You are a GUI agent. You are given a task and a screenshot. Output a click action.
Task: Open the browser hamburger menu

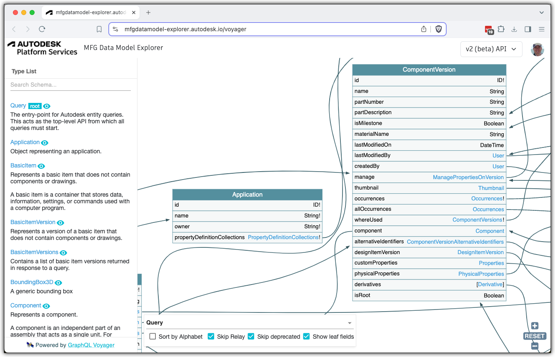pyautogui.click(x=542, y=29)
